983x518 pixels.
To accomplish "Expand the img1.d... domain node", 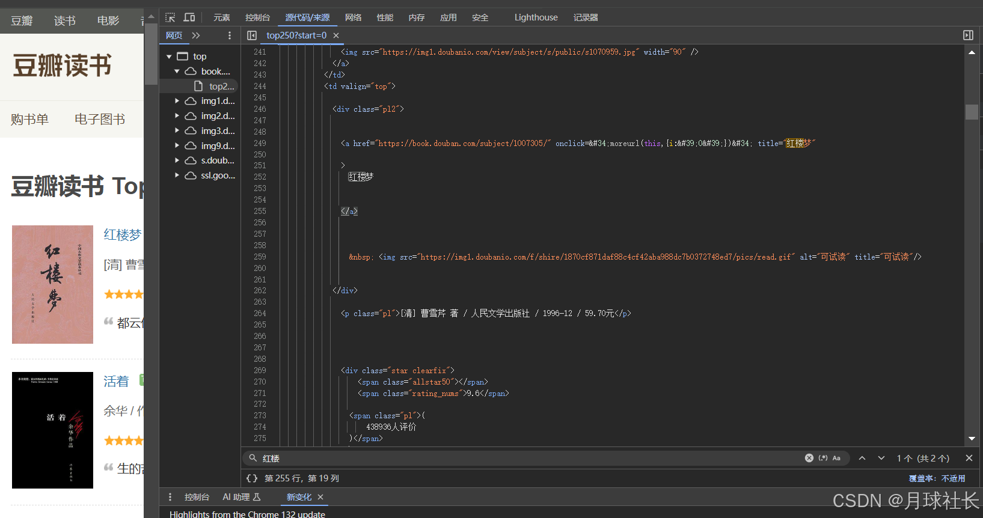I will point(177,101).
